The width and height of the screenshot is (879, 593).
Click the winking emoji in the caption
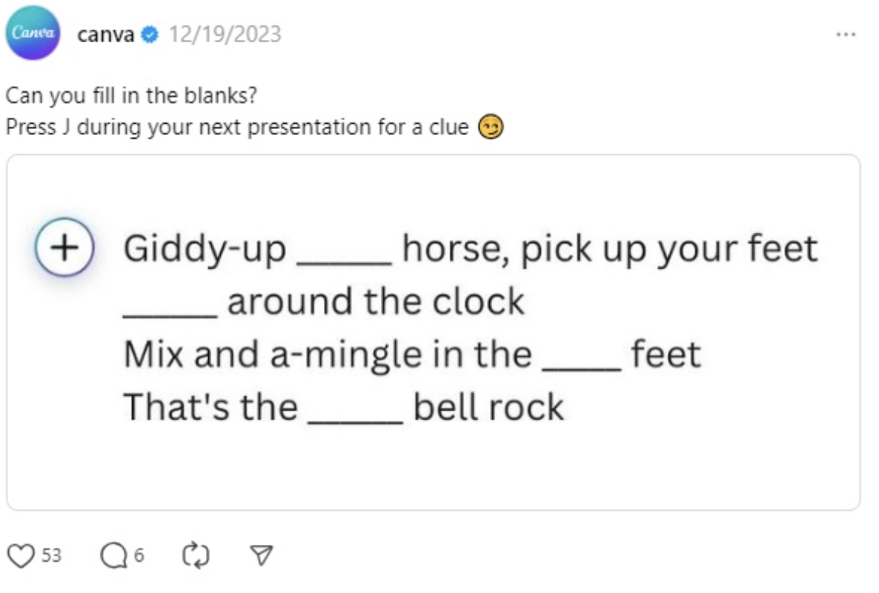(491, 127)
